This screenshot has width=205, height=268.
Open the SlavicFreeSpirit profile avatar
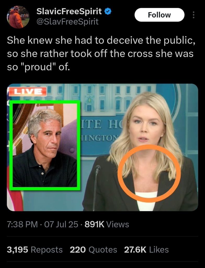tap(18, 17)
